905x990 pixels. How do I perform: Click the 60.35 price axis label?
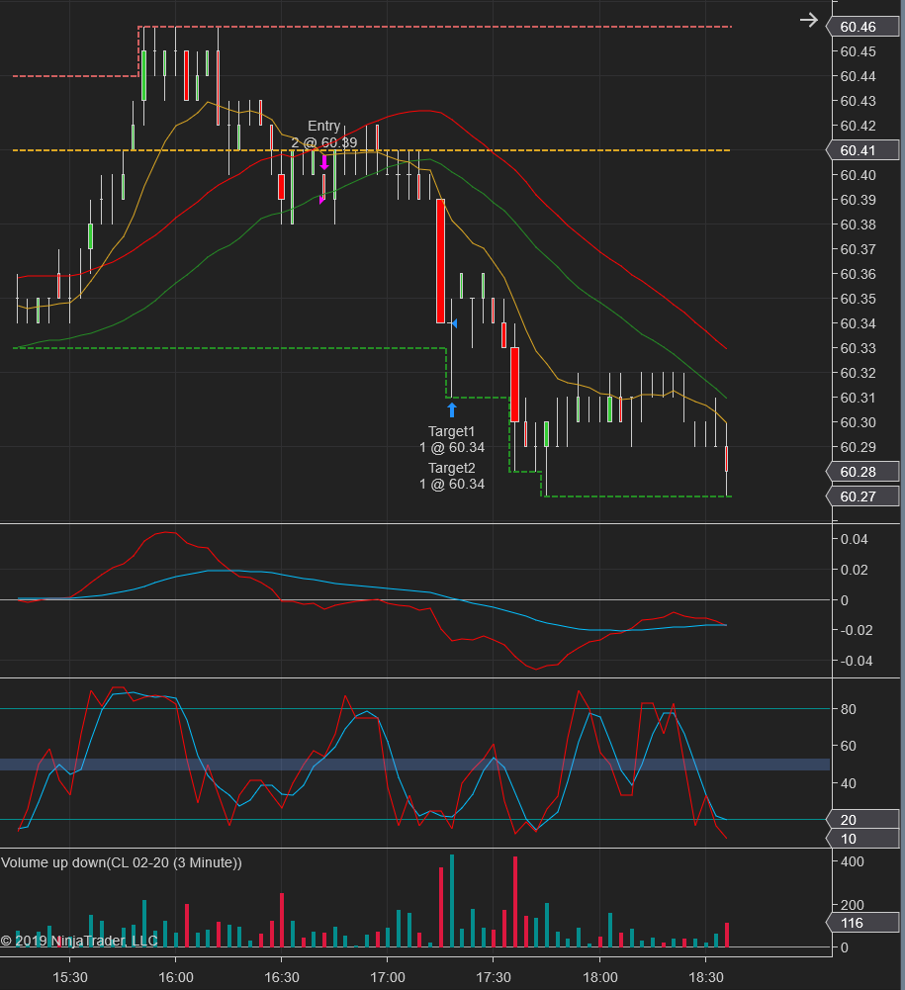point(858,299)
